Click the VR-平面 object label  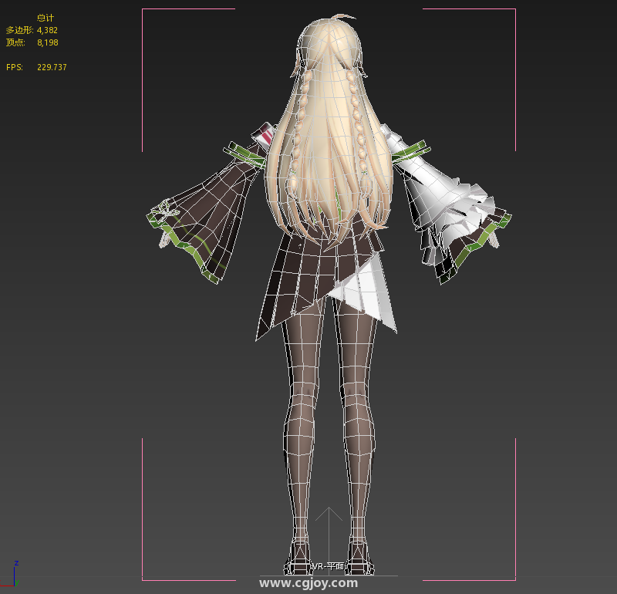click(329, 566)
